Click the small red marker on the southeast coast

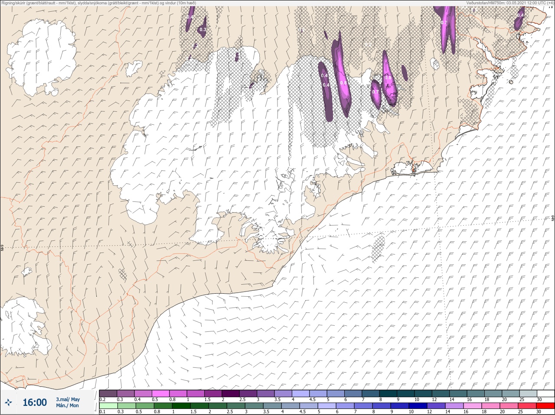click(414, 171)
